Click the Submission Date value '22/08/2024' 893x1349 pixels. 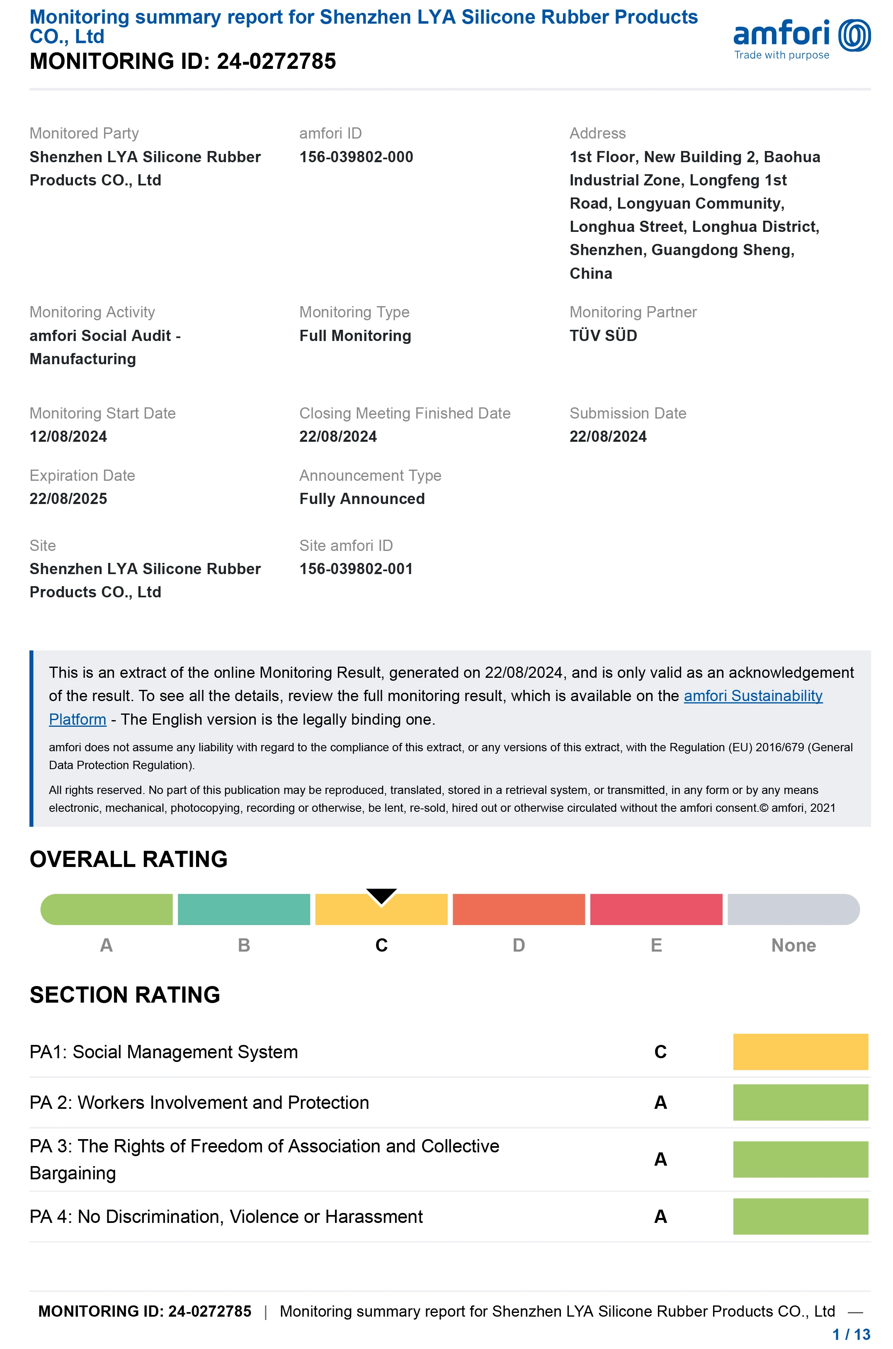click(x=608, y=436)
